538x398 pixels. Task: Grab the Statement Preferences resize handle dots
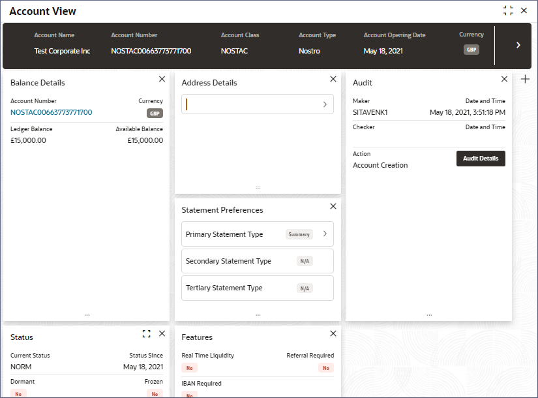click(x=258, y=314)
